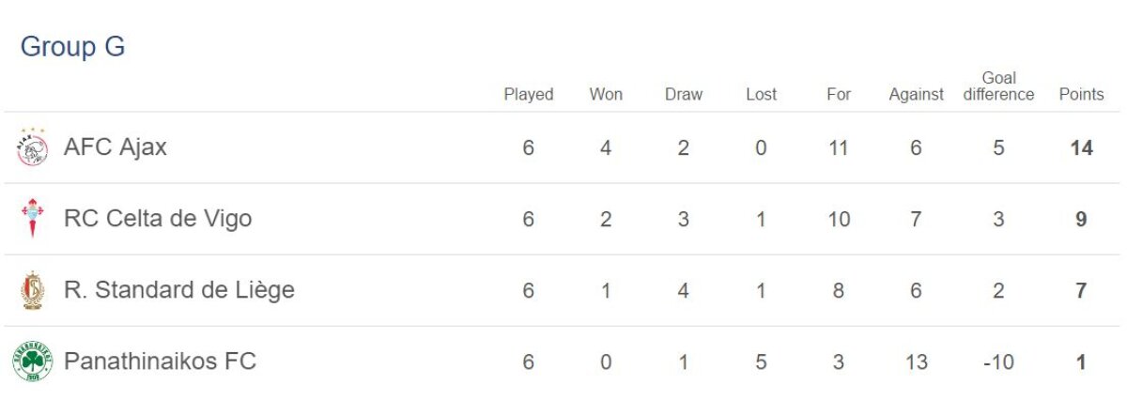Open the RC Celta de Vigo link
This screenshot has width=1127, height=400.
[158, 219]
